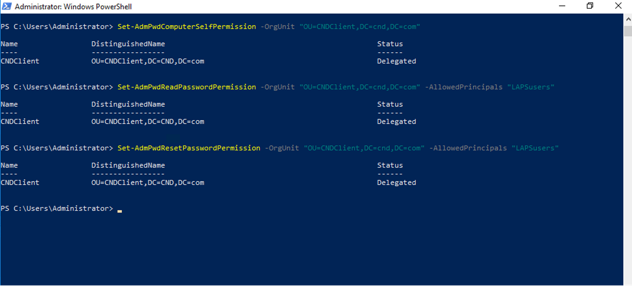Restore down the PowerShell window
Screen dimensions: 632x286
(x=590, y=6)
